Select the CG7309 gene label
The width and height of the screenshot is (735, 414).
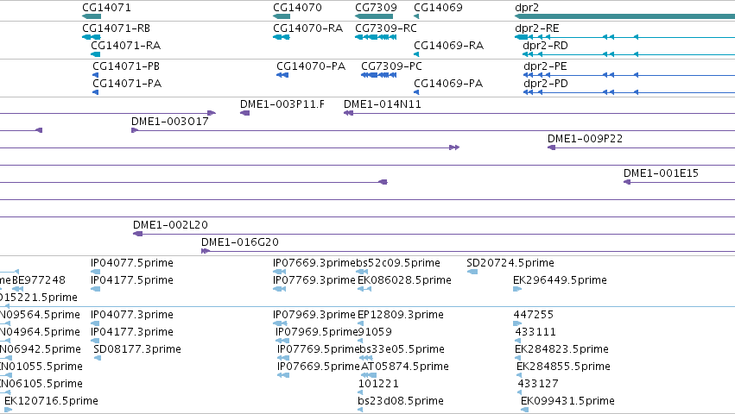pyautogui.click(x=376, y=8)
